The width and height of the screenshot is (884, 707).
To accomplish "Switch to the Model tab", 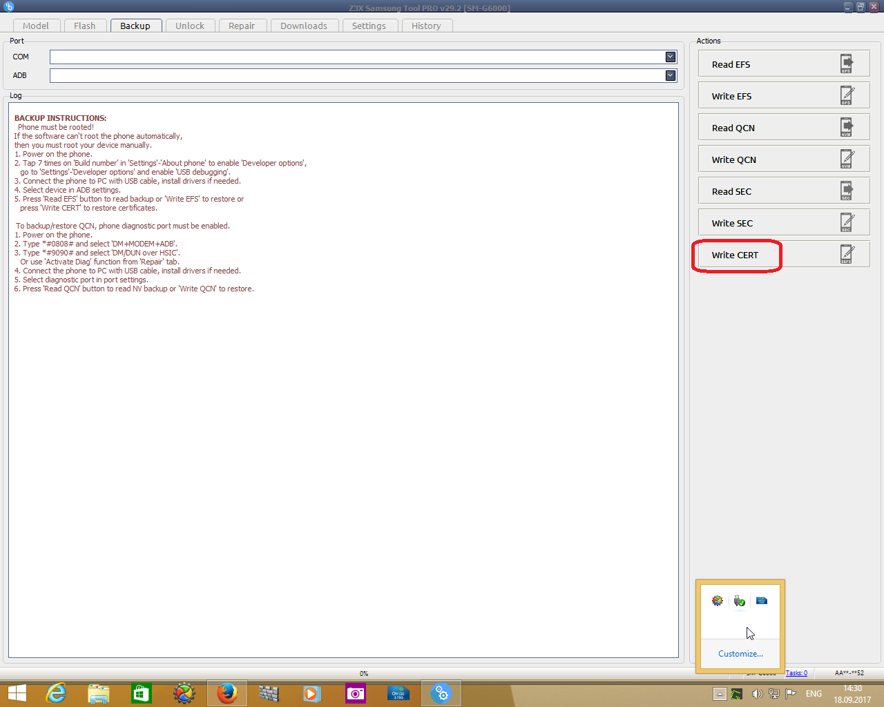I will pos(36,26).
